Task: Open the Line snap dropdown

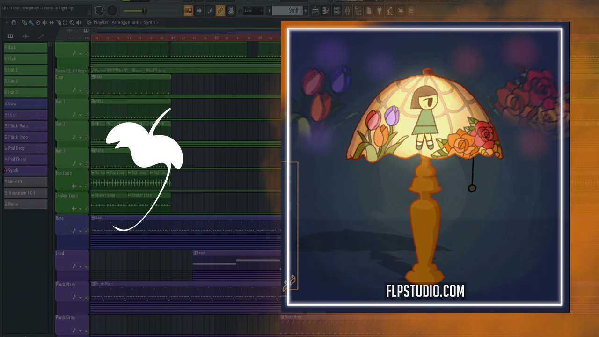Action: (x=254, y=11)
